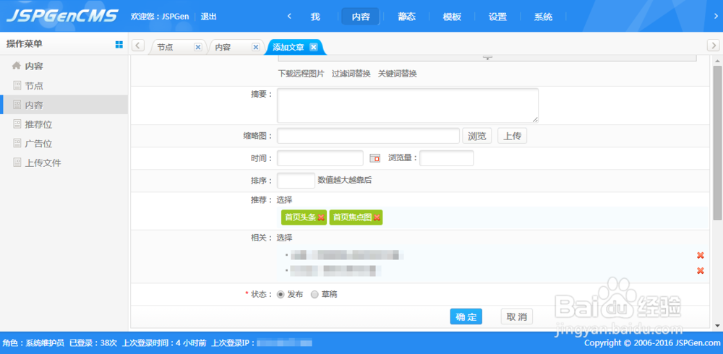The image size is (723, 354).
Task: Click into the 摘要 text area
Action: 408,105
